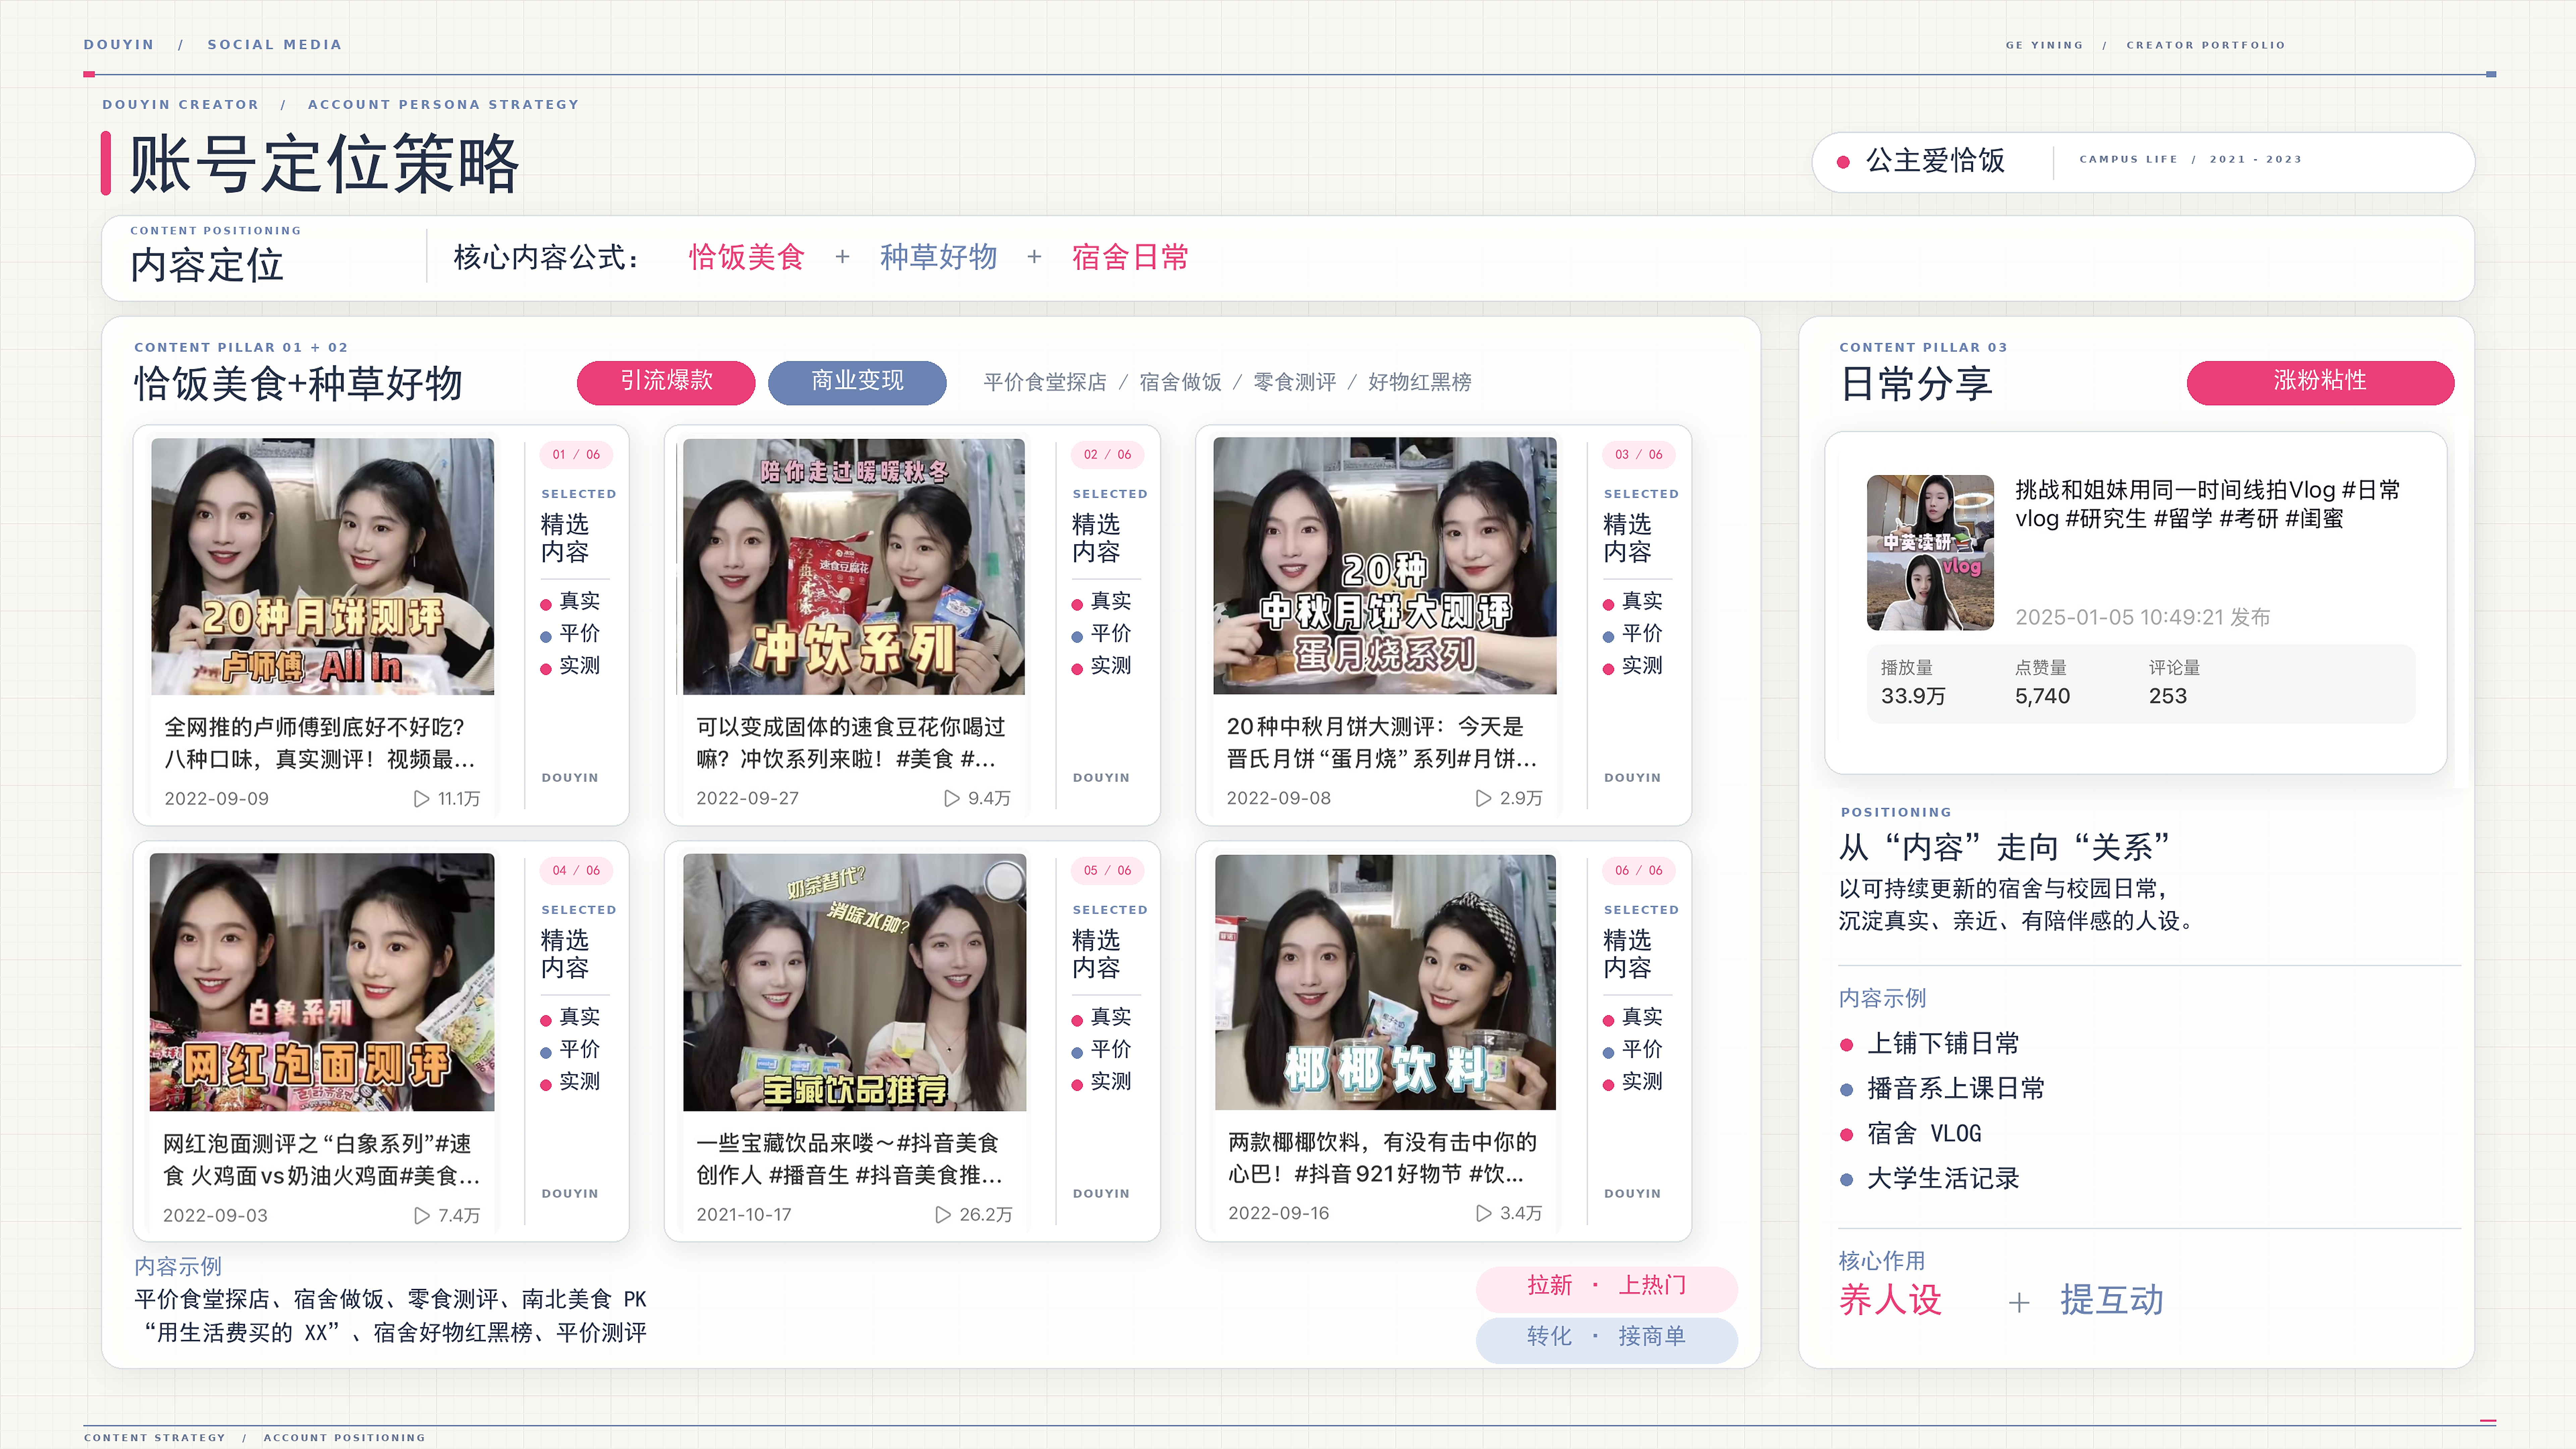The image size is (2576, 1449).
Task: Click the 日常分享 heading
Action: click(x=1916, y=384)
